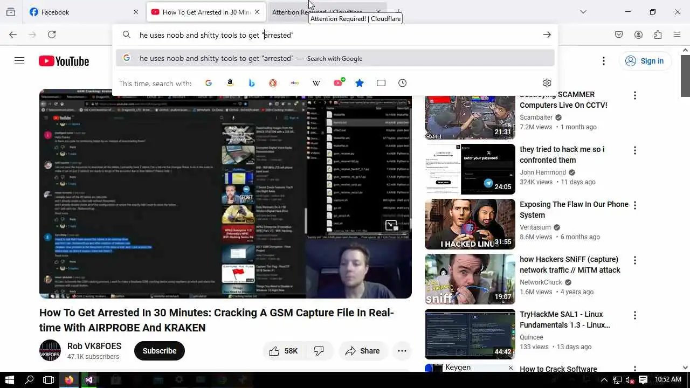Open Firefox application menu
The width and height of the screenshot is (690, 388).
(677, 34)
